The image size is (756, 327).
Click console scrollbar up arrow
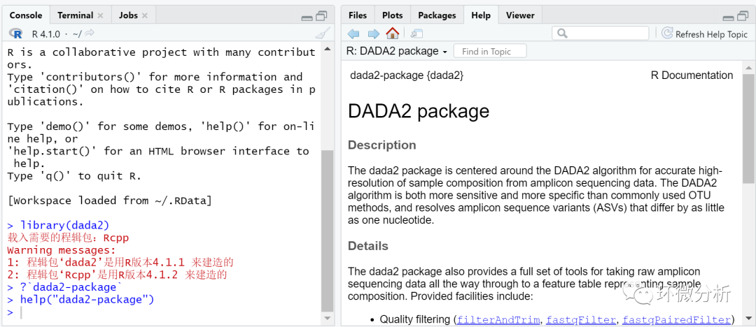(328, 49)
